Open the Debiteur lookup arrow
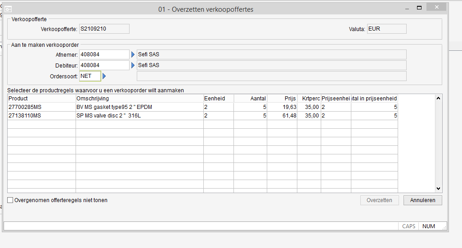Viewport: 462px width, 248px height. tap(133, 65)
